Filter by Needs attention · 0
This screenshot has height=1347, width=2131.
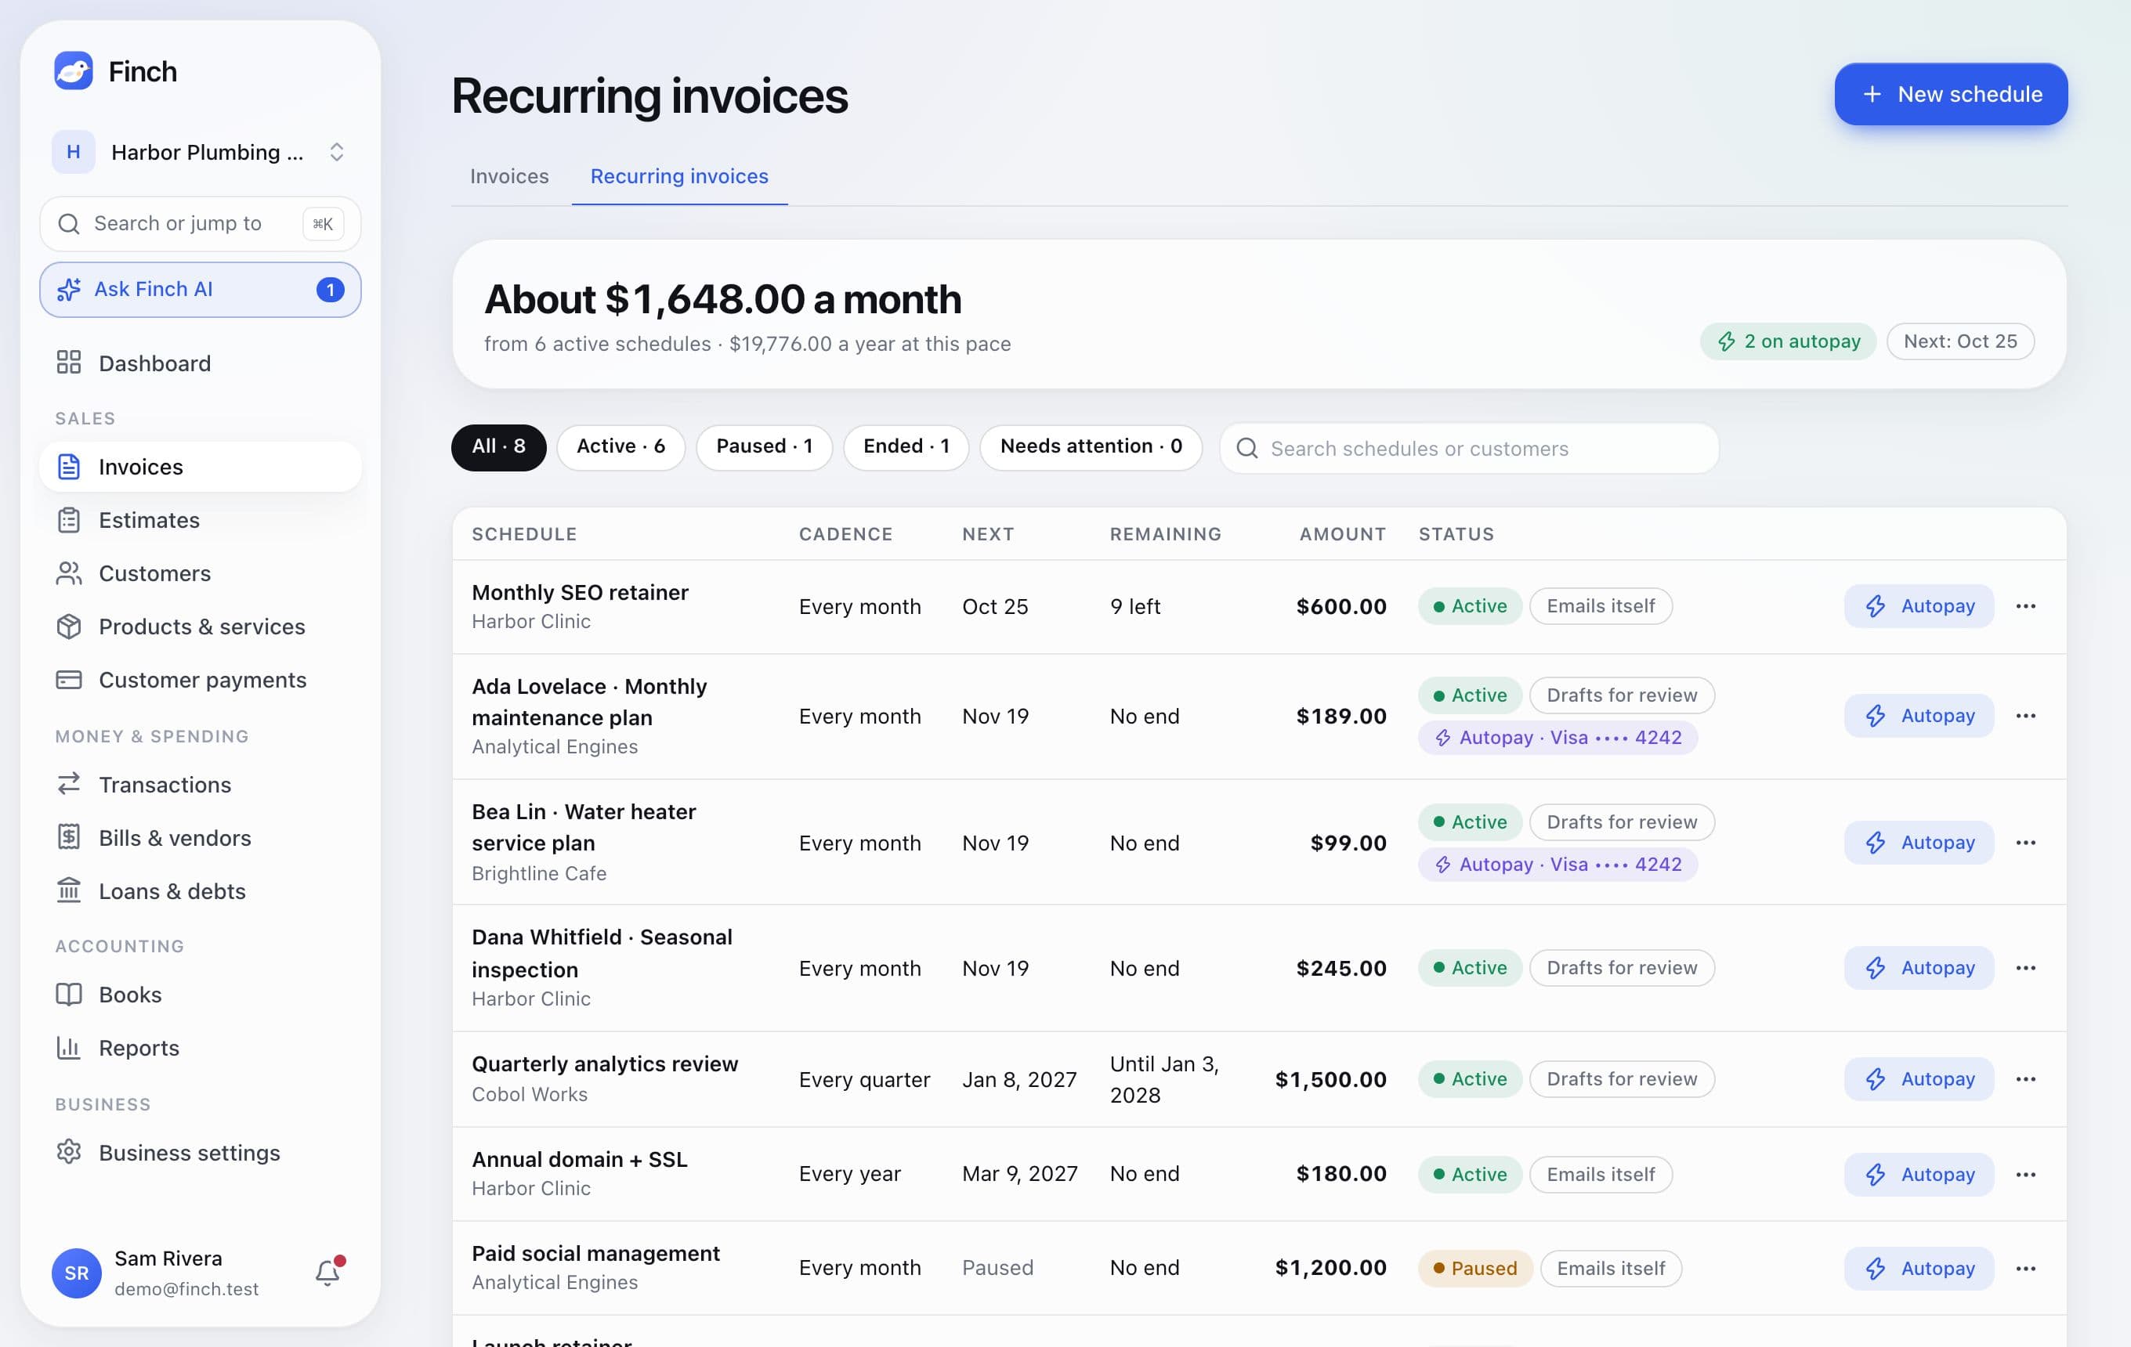tap(1091, 447)
